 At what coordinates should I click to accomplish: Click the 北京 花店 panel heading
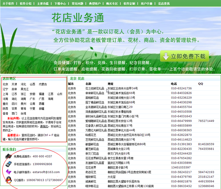click(x=77, y=78)
